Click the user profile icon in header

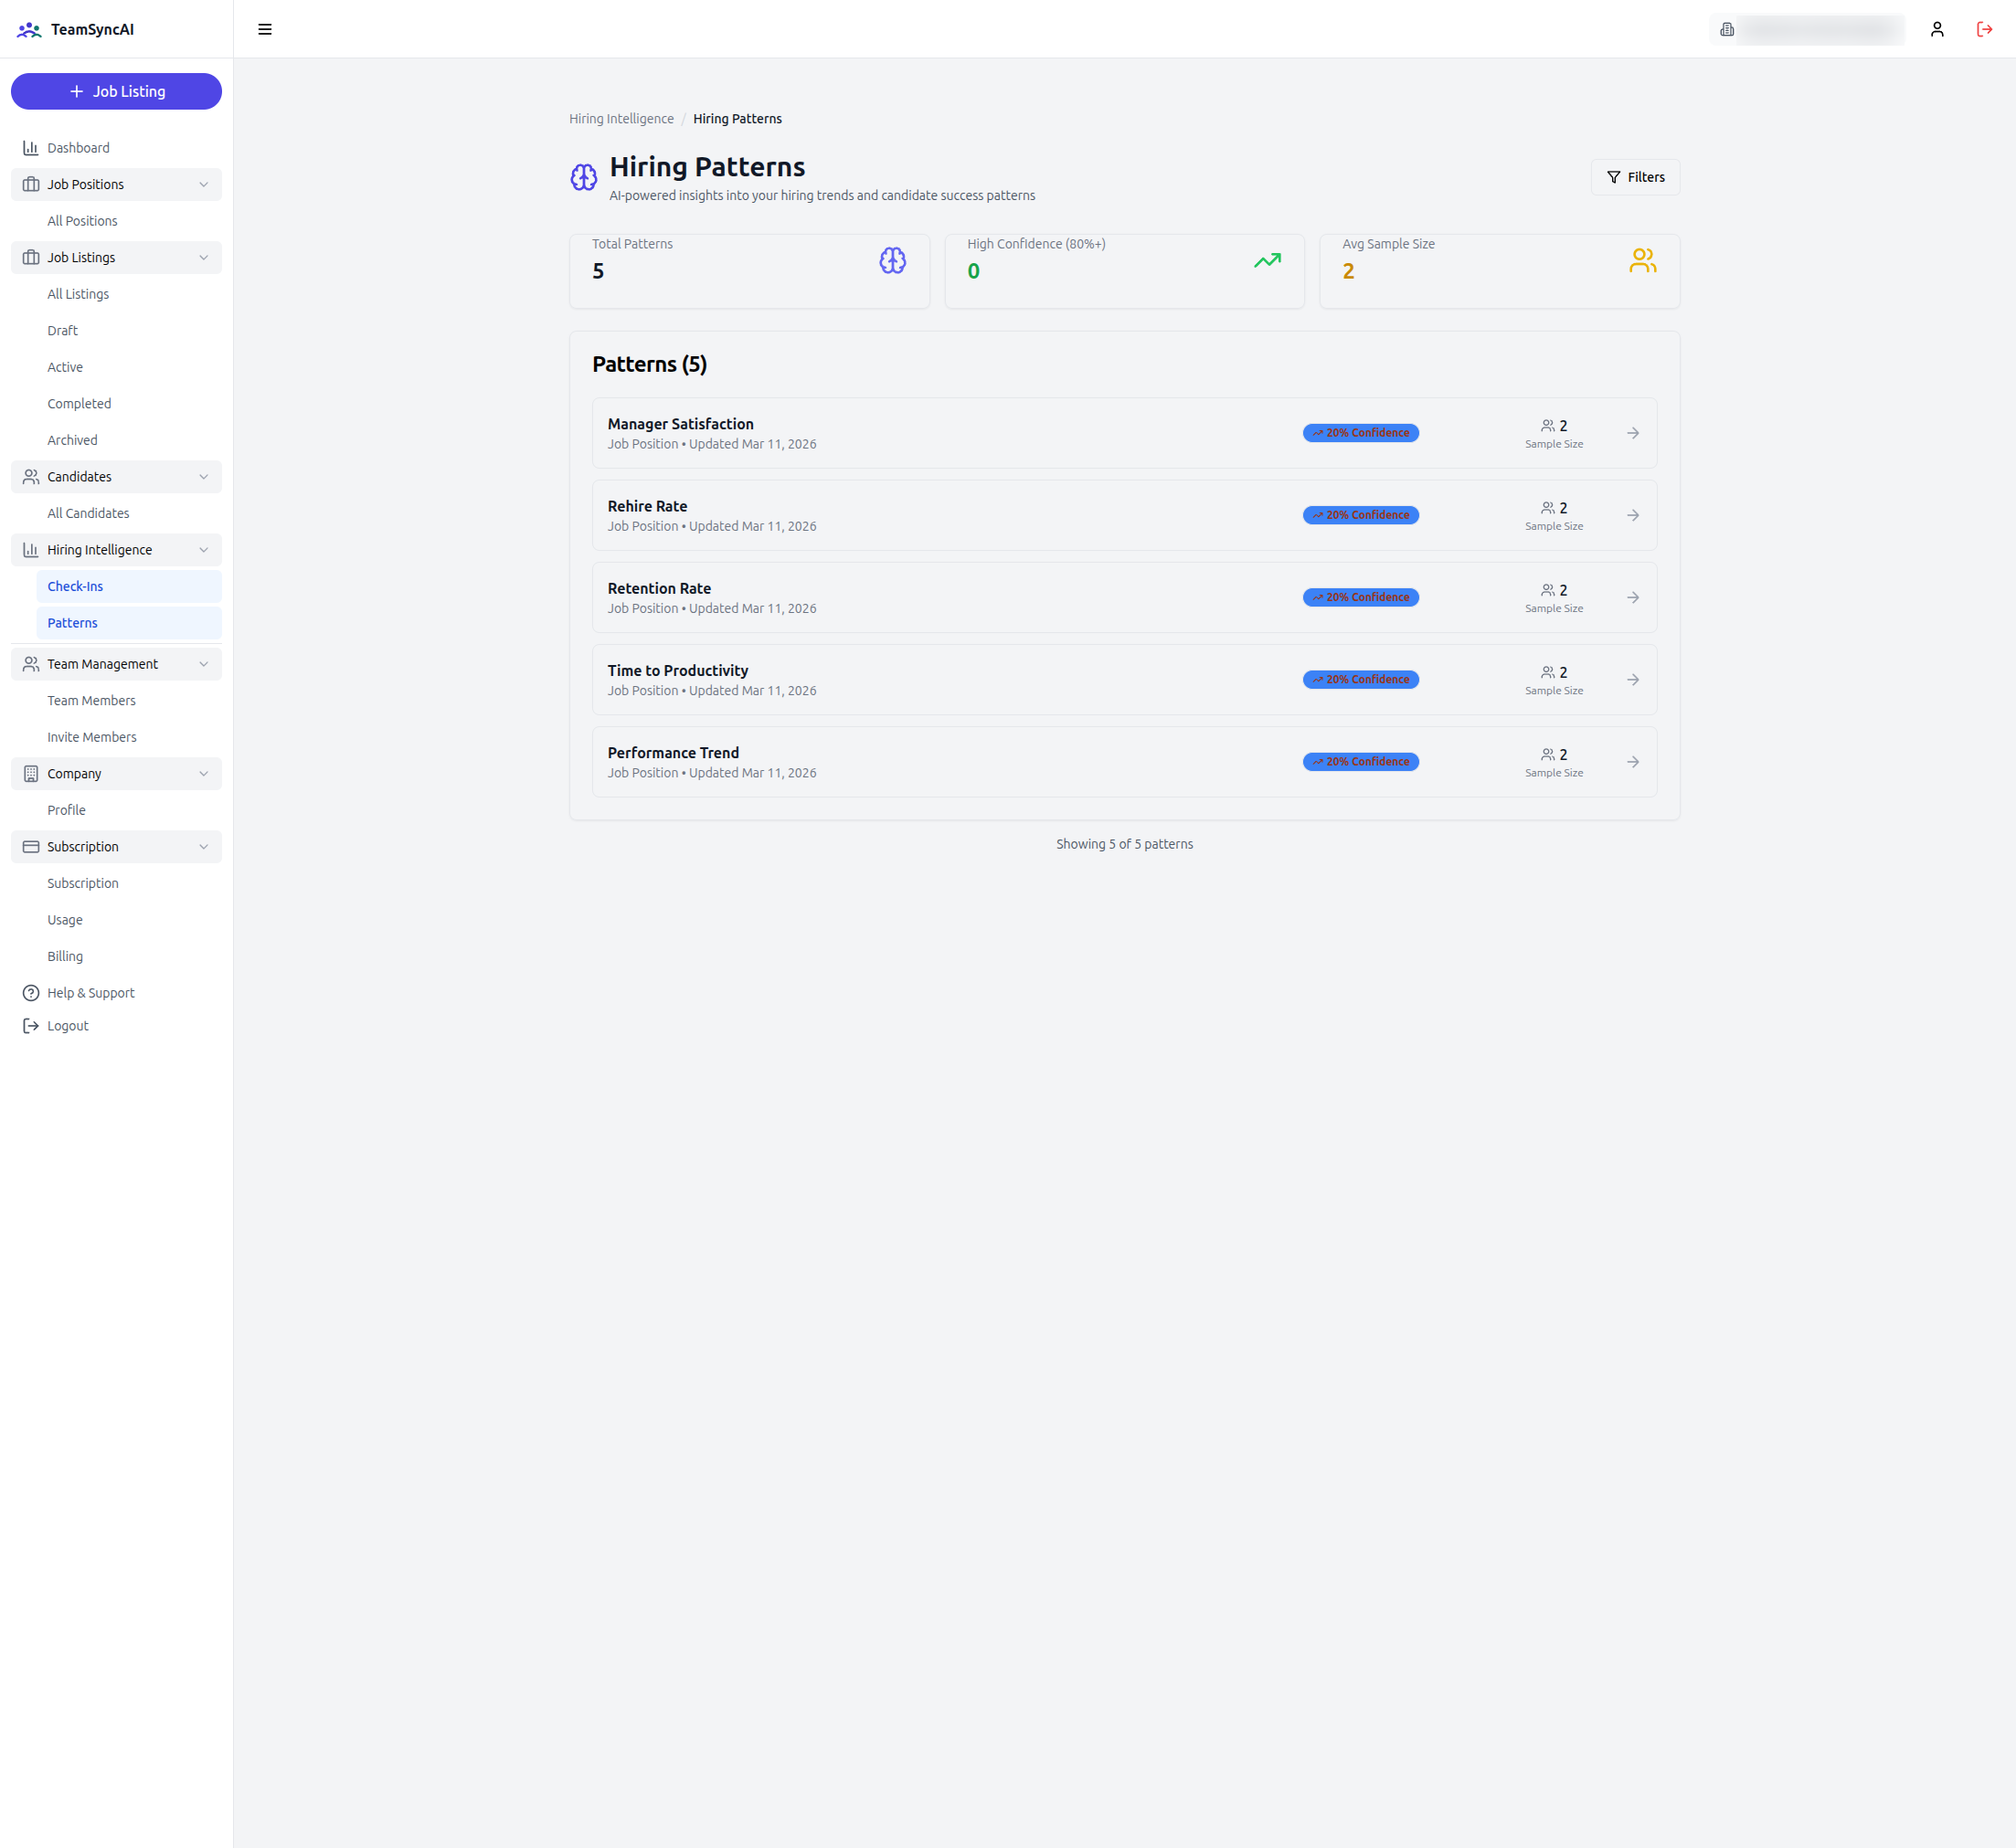1937,29
